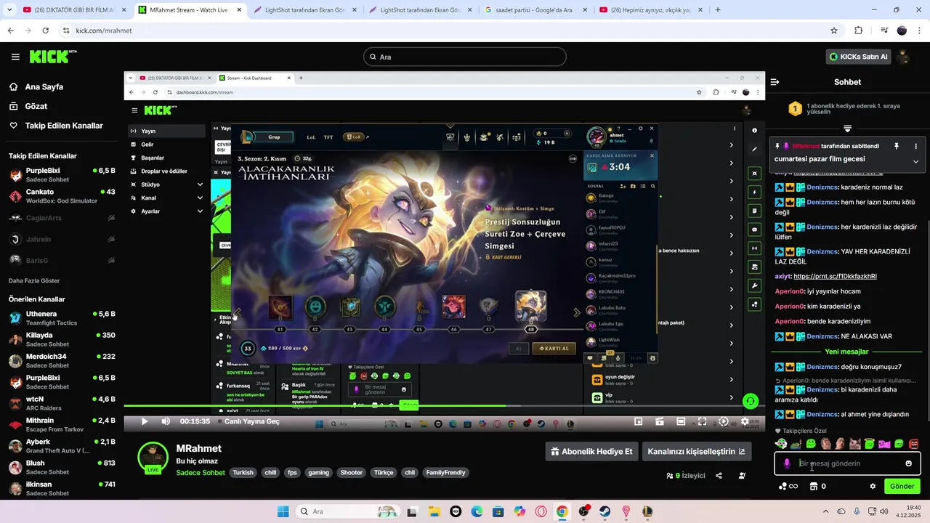Select the Turkish tag
Viewport: 930px width, 523px height.
pos(243,472)
